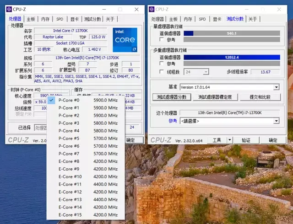Enable the 參考 checkbox under multi-thread score
This screenshot has width=293, height=224.
coord(162,64)
